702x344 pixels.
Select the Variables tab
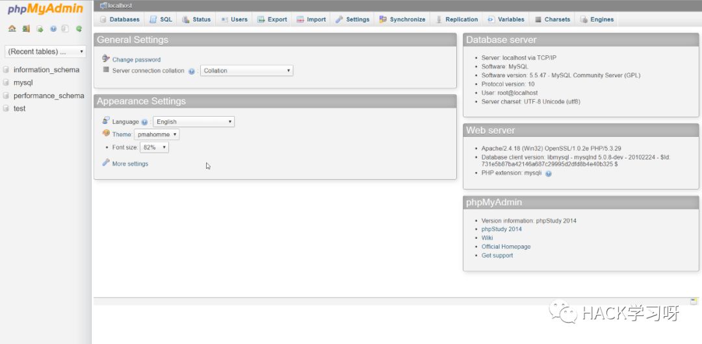point(506,19)
